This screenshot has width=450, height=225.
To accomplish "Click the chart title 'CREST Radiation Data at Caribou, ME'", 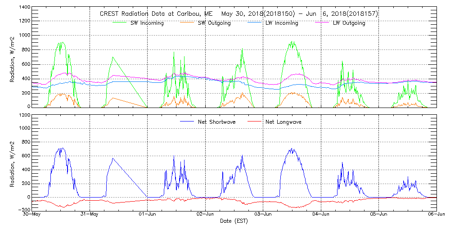I will (x=156, y=14).
